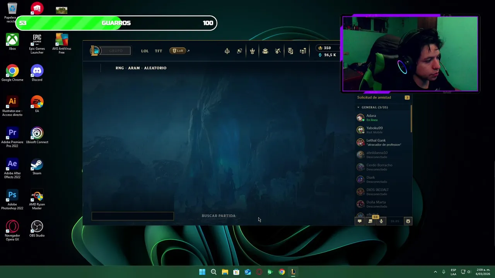Select offline friend Doña Marta
495x278 pixels.
point(383,204)
